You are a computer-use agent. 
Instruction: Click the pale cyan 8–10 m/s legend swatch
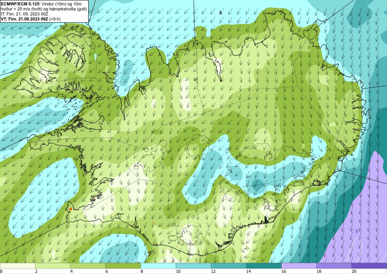pos(158,266)
